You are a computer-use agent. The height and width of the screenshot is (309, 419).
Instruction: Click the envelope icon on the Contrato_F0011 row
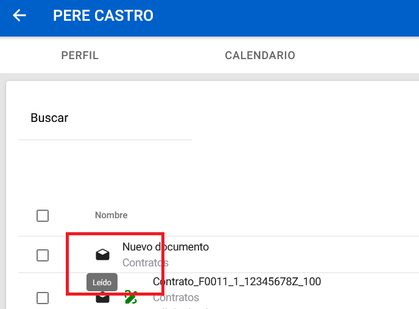[103, 299]
